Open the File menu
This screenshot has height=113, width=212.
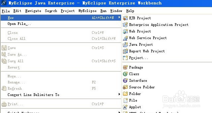pos(6,11)
